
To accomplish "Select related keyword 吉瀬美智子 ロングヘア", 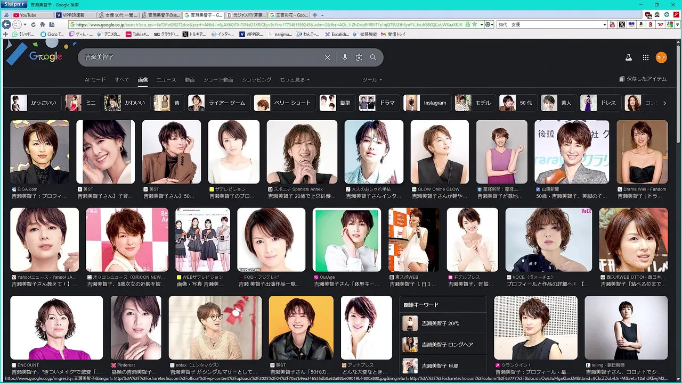I will (443, 345).
